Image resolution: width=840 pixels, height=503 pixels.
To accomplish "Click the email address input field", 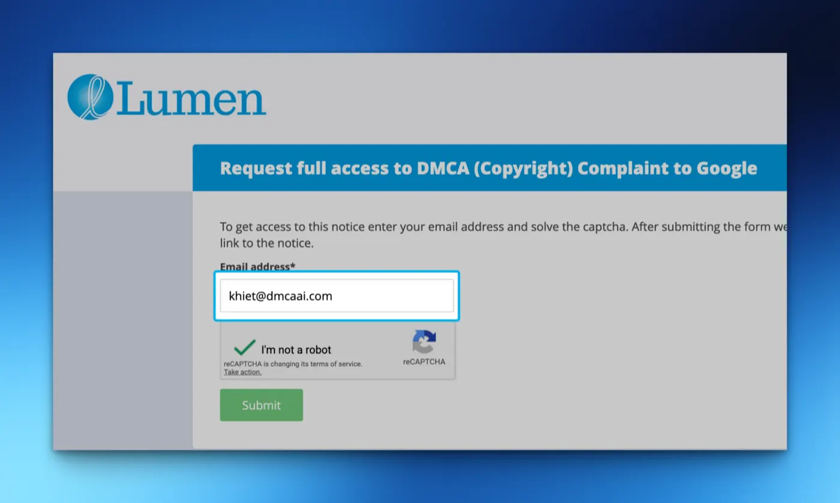I will (x=337, y=296).
